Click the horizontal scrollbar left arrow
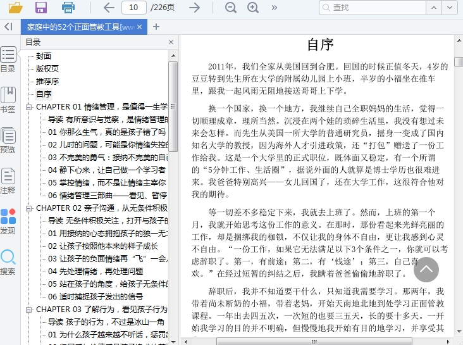Image resolution: width=463 pixels, height=345 pixels. 185,342
